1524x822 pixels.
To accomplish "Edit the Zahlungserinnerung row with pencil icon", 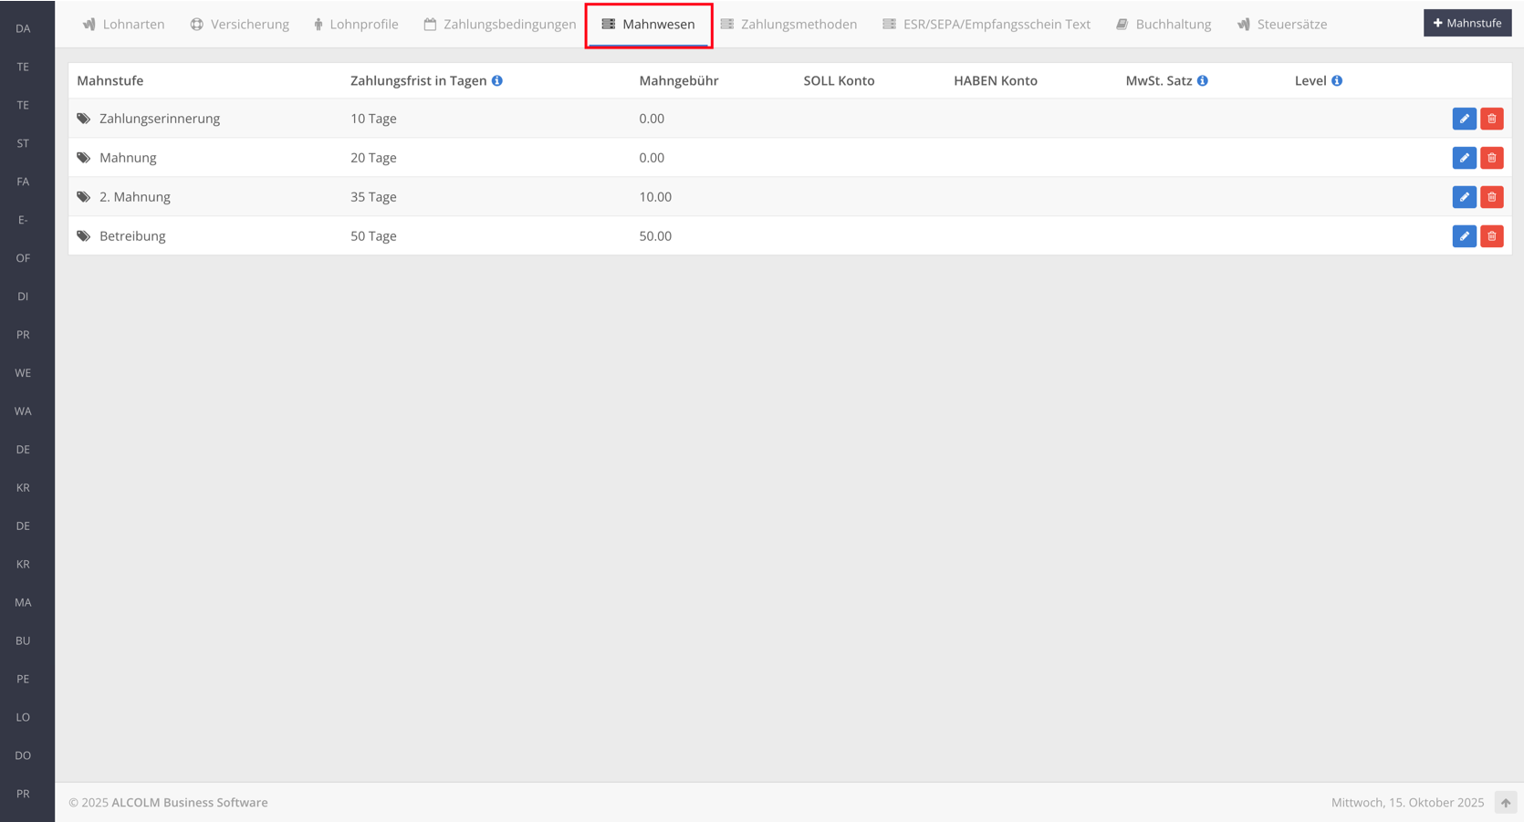I will point(1464,119).
